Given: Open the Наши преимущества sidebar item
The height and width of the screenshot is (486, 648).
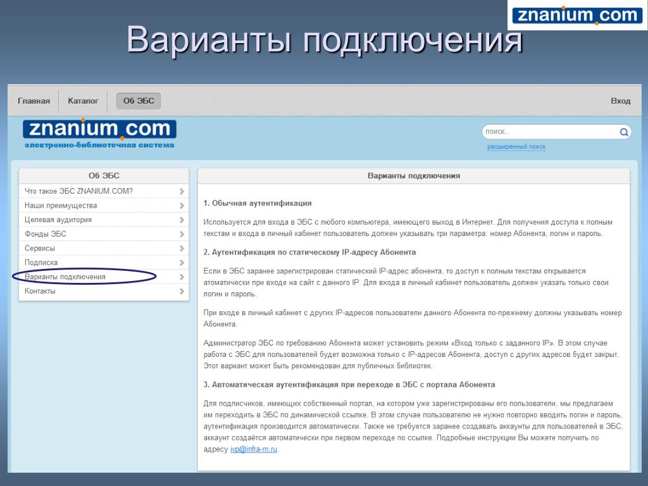Looking at the screenshot, I should pyautogui.click(x=104, y=206).
